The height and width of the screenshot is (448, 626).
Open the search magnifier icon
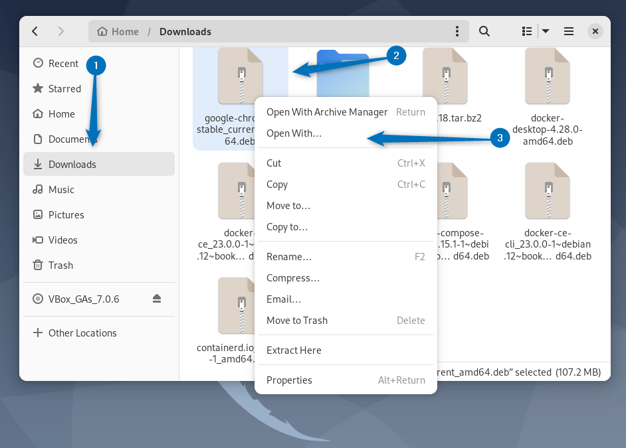(484, 31)
